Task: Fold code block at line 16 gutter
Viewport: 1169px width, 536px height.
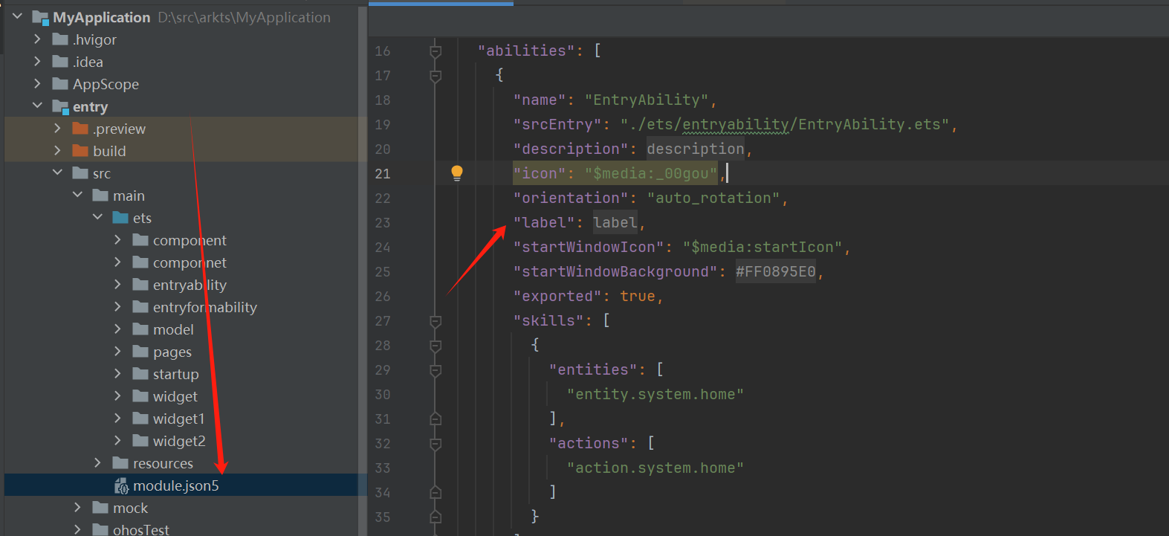Action: pyautogui.click(x=435, y=51)
